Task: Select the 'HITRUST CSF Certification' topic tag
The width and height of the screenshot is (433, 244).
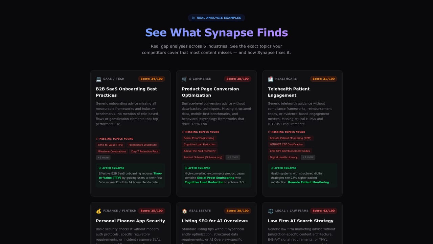Action: coord(286,145)
